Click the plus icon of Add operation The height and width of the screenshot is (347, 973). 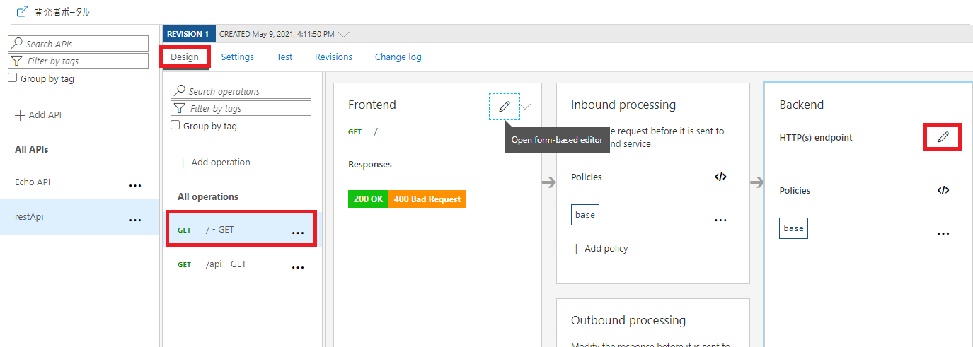[183, 163]
